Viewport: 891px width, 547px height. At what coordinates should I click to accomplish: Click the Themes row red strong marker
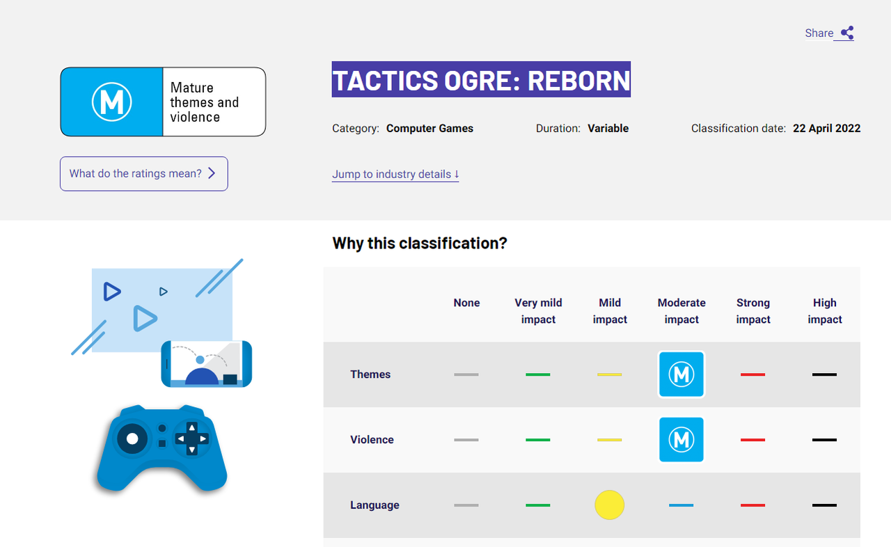pos(753,374)
